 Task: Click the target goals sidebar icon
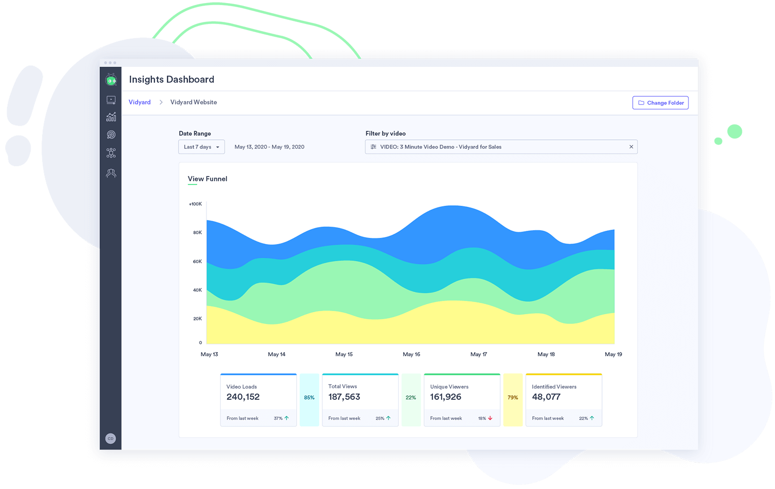pos(111,134)
